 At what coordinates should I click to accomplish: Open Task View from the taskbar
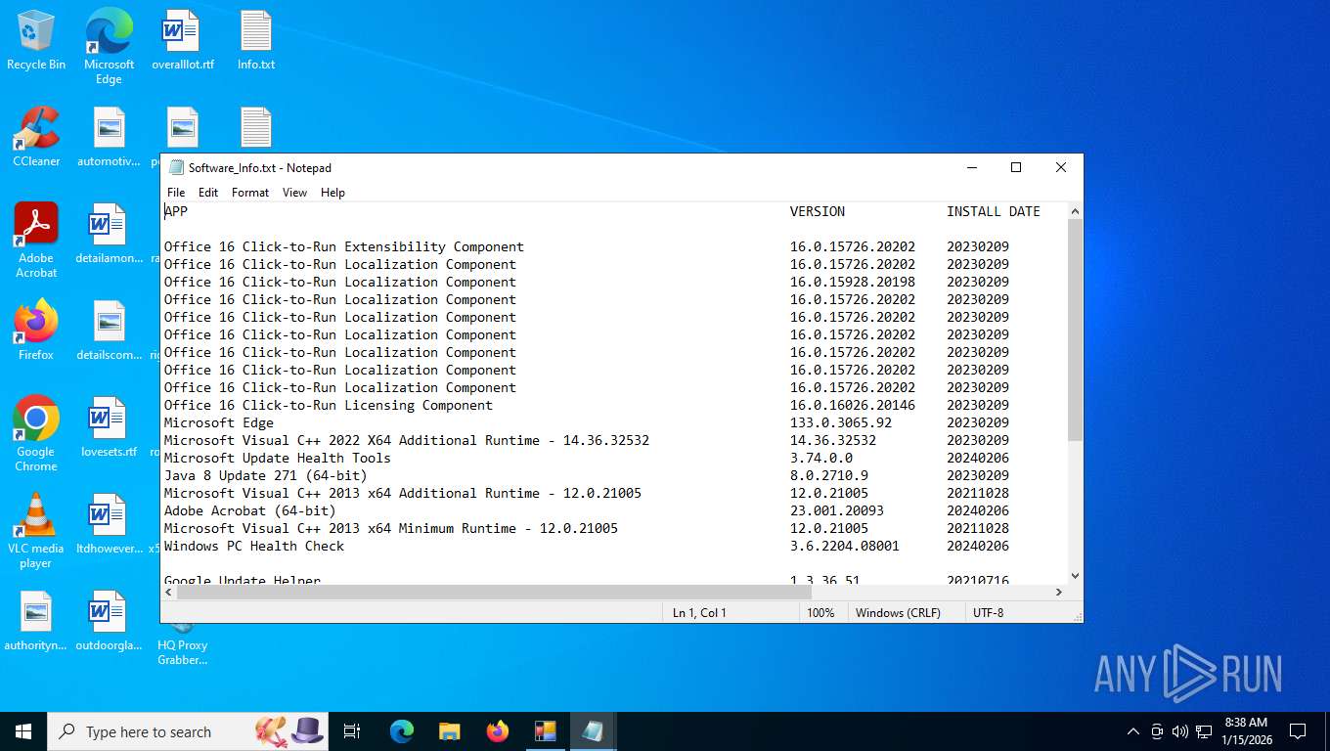coord(352,731)
